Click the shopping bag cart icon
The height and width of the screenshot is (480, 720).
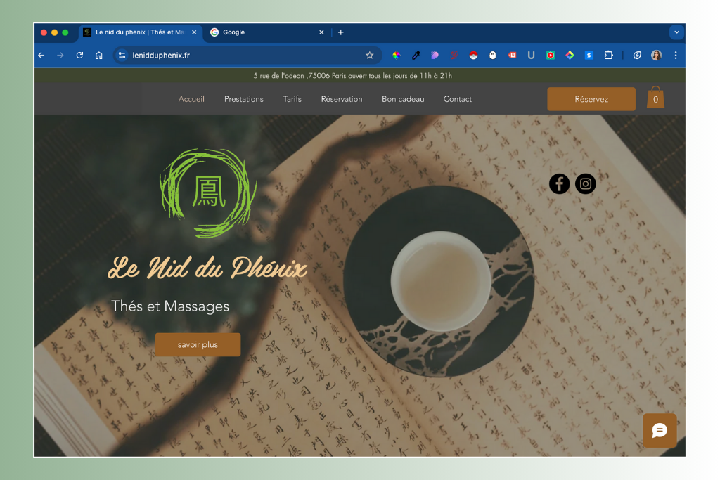pyautogui.click(x=655, y=98)
